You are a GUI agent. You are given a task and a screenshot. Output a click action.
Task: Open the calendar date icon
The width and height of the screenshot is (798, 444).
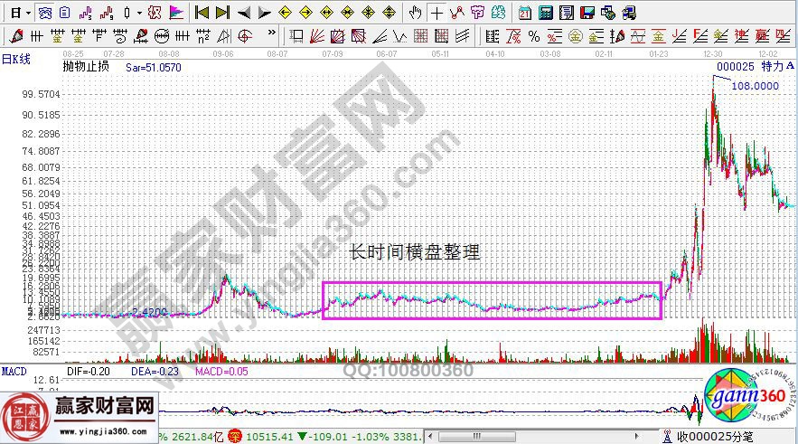[x=526, y=13]
